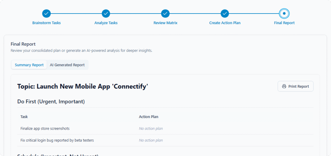Switch to the AI Generated Report tab
331x156 pixels.
67,65
